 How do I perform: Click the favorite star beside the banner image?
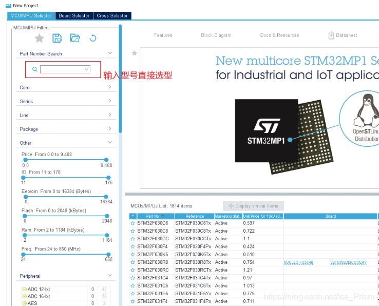point(135,53)
